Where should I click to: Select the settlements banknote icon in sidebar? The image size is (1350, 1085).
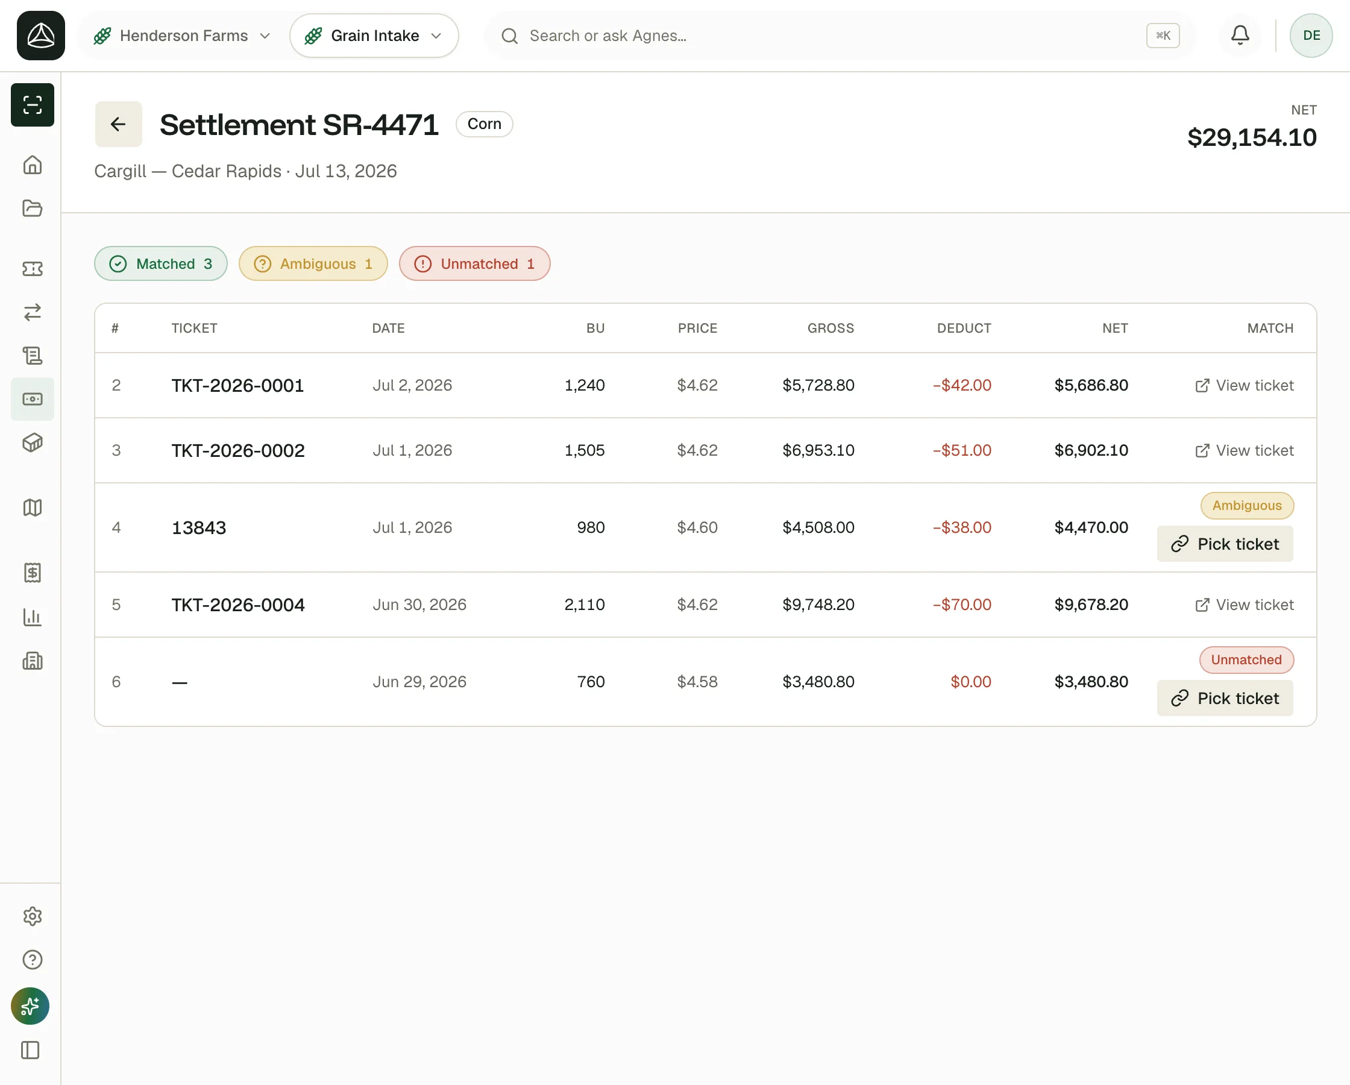pos(33,399)
